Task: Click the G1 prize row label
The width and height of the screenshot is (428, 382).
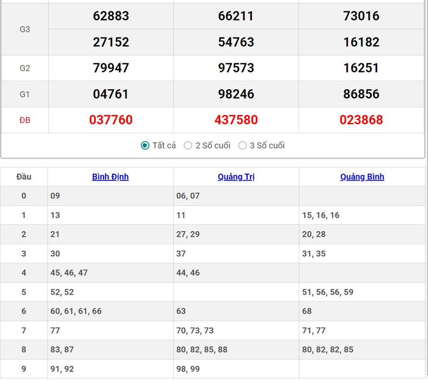Action: point(25,94)
